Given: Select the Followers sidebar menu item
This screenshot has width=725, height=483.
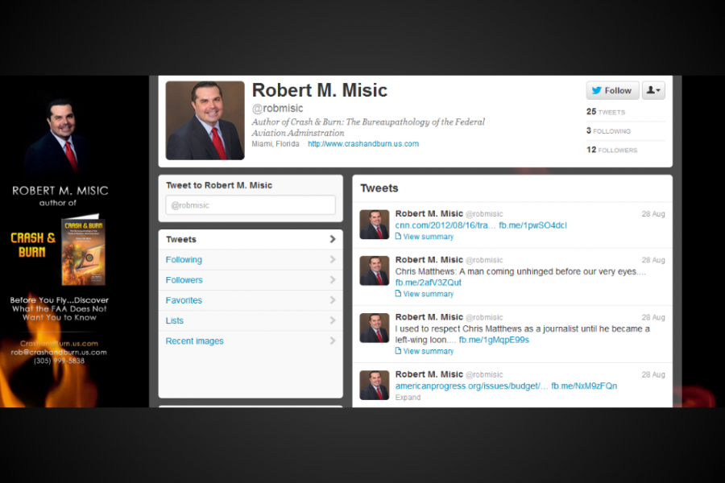Looking at the screenshot, I should (x=251, y=280).
